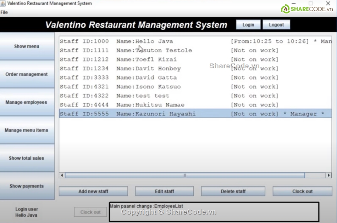
Task: Open the File menu
Action: 4,12
